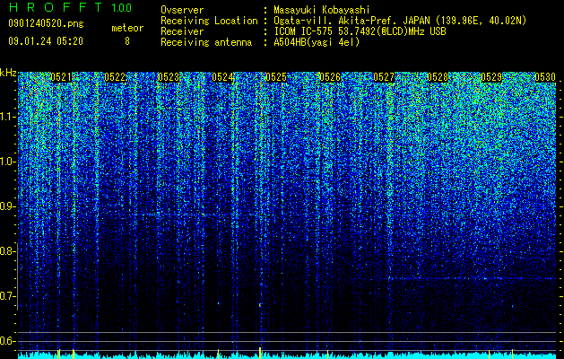The height and width of the screenshot is (359, 564).
Task: Click the 0527 time marker label
Action: tap(384, 77)
